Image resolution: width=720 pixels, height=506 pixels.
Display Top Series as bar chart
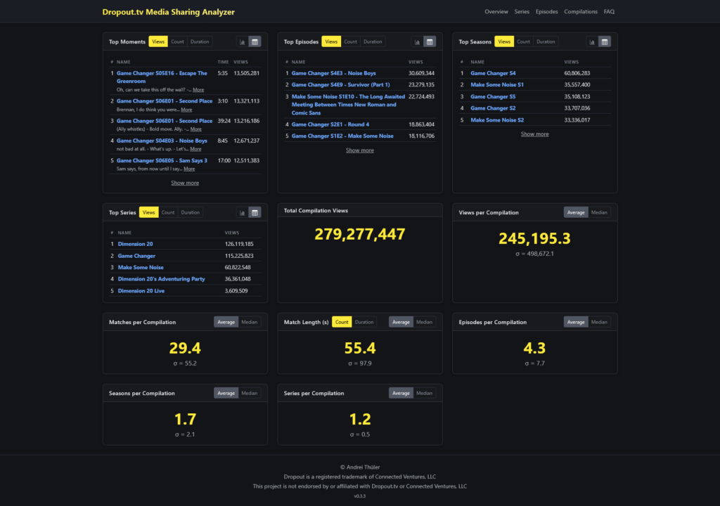click(242, 213)
